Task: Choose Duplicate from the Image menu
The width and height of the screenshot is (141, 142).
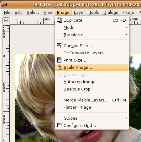Action: click(x=92, y=20)
